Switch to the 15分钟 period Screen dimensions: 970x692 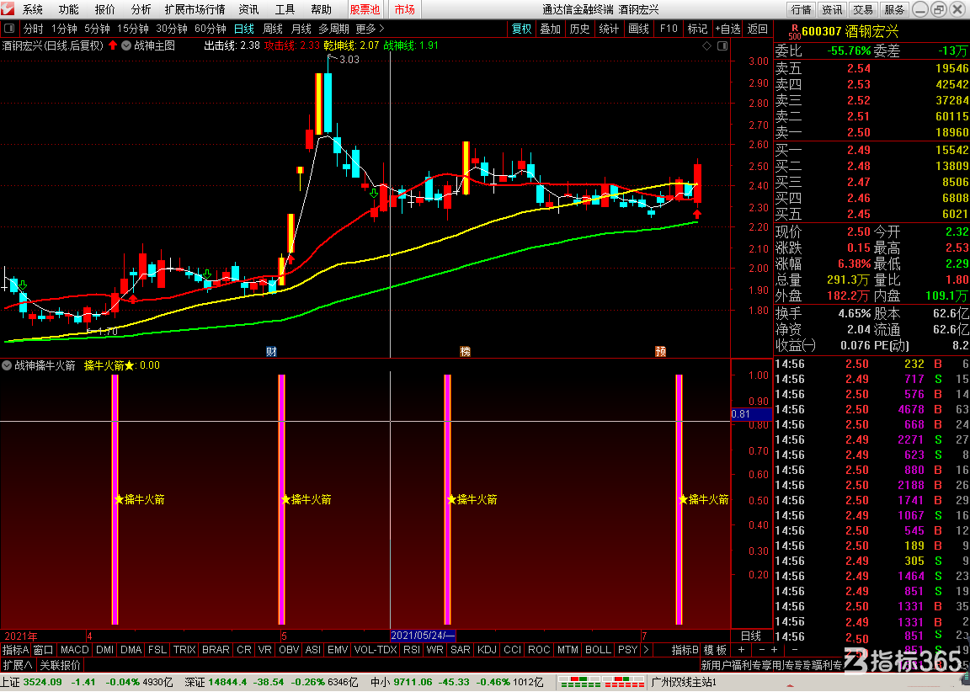(x=133, y=29)
